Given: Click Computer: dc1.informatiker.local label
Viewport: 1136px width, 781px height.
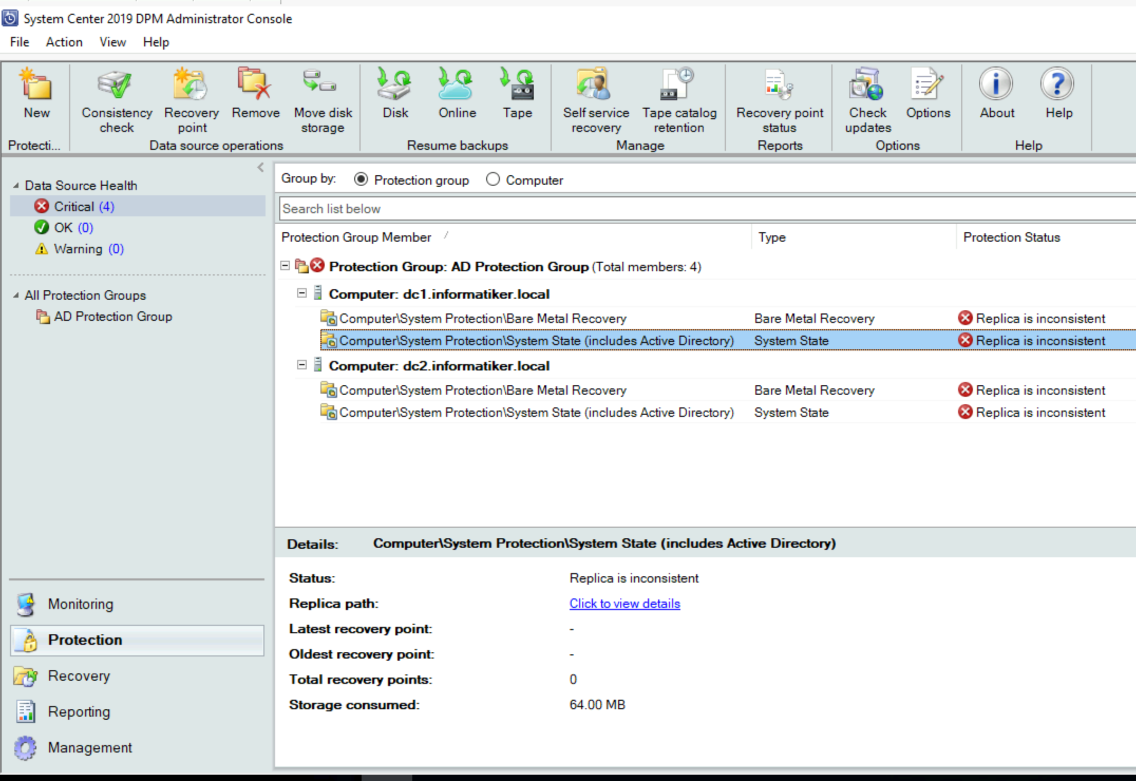Looking at the screenshot, I should (439, 294).
